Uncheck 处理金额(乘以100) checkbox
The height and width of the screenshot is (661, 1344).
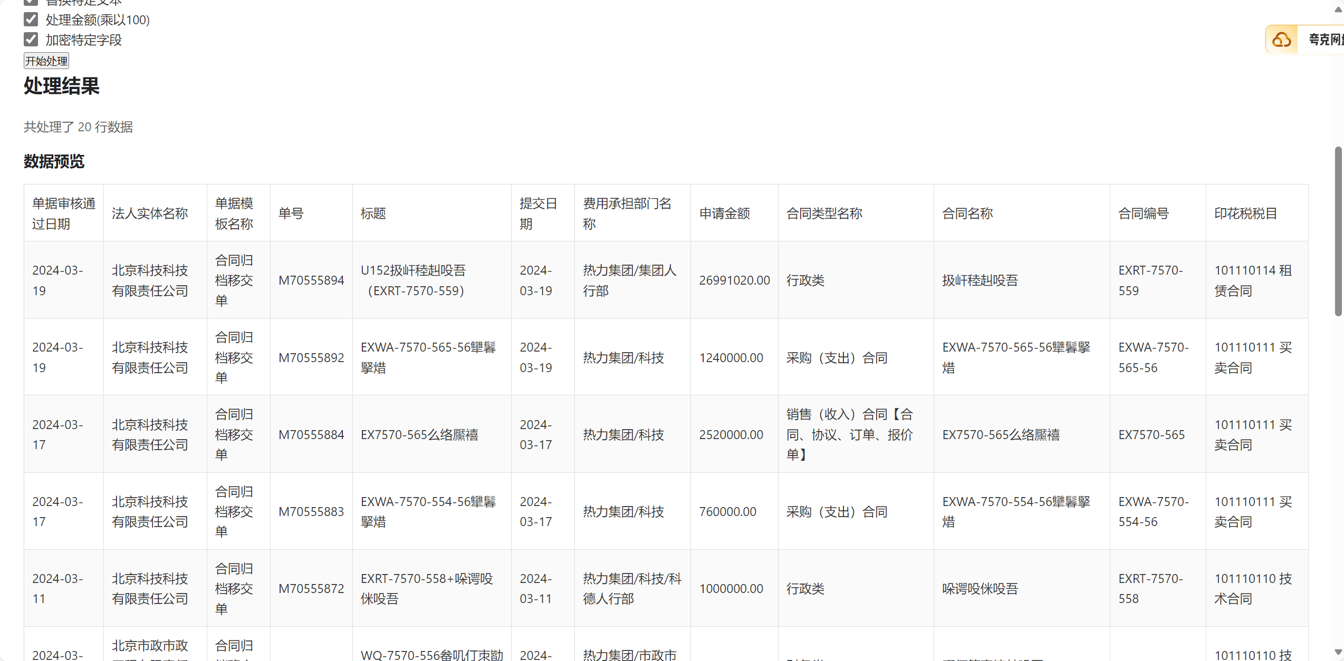click(x=31, y=20)
